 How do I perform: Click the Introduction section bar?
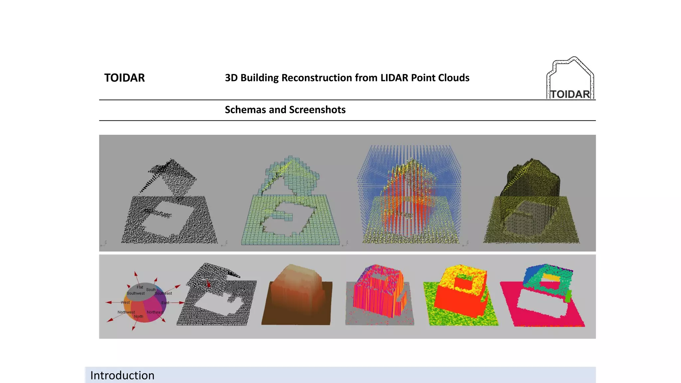click(340, 375)
